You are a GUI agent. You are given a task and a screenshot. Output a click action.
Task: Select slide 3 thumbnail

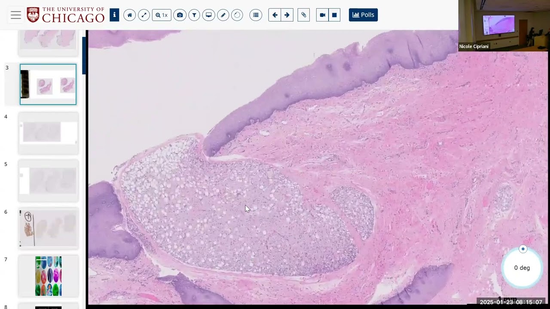(x=48, y=84)
